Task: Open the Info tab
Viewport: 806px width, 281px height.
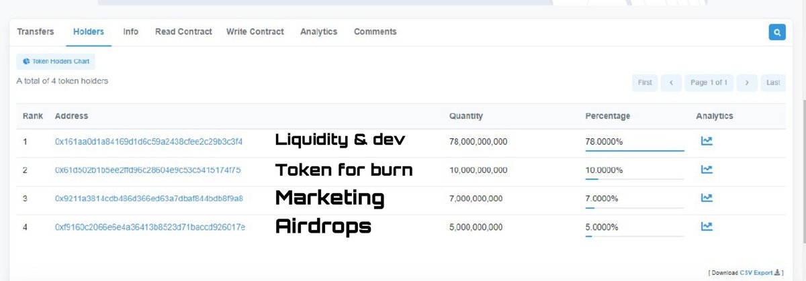Action: (x=131, y=32)
